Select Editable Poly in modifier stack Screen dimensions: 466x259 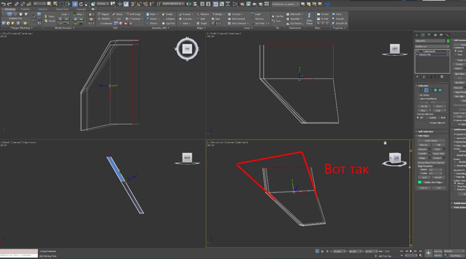click(433, 54)
